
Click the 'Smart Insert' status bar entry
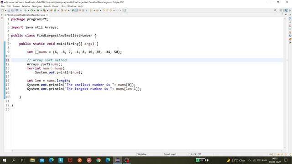coord(170,154)
